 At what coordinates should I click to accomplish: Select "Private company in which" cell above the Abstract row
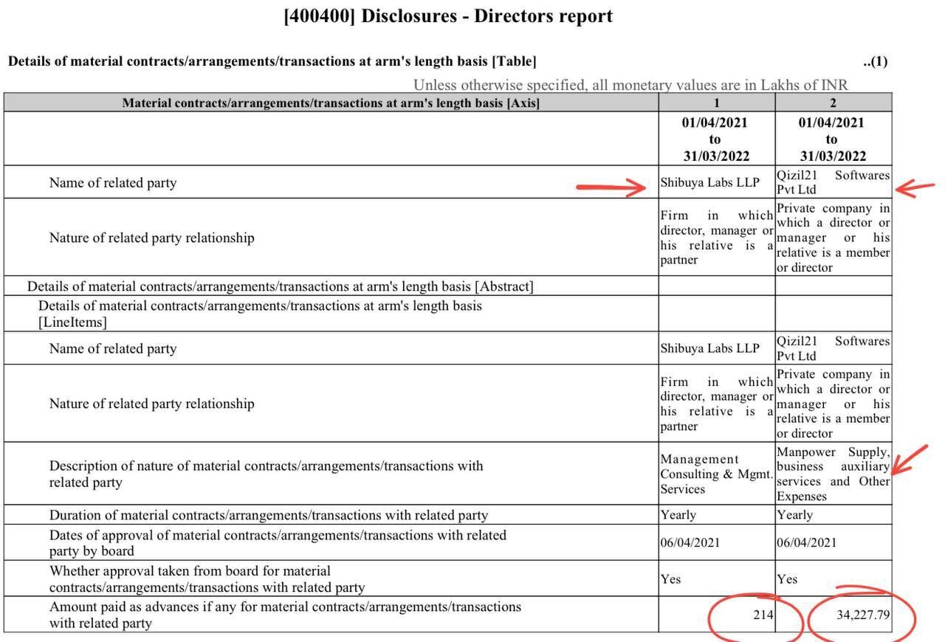coord(833,238)
